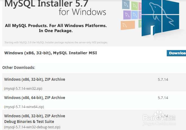Click 'Windows (x86, 64-bit), ZIP Archive' title

coord(35,98)
